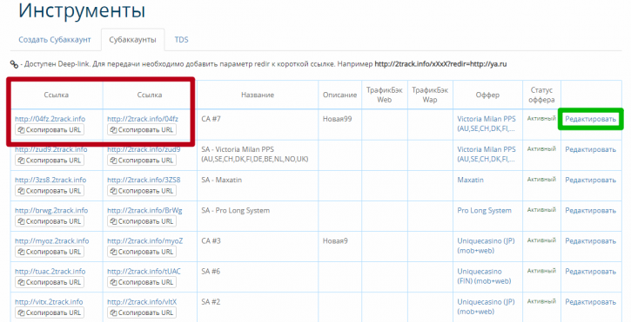Edit the SA - Victoria Milan PPS subaccount

tap(590, 149)
